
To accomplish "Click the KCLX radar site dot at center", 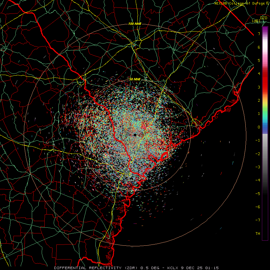I will click(x=135, y=135).
